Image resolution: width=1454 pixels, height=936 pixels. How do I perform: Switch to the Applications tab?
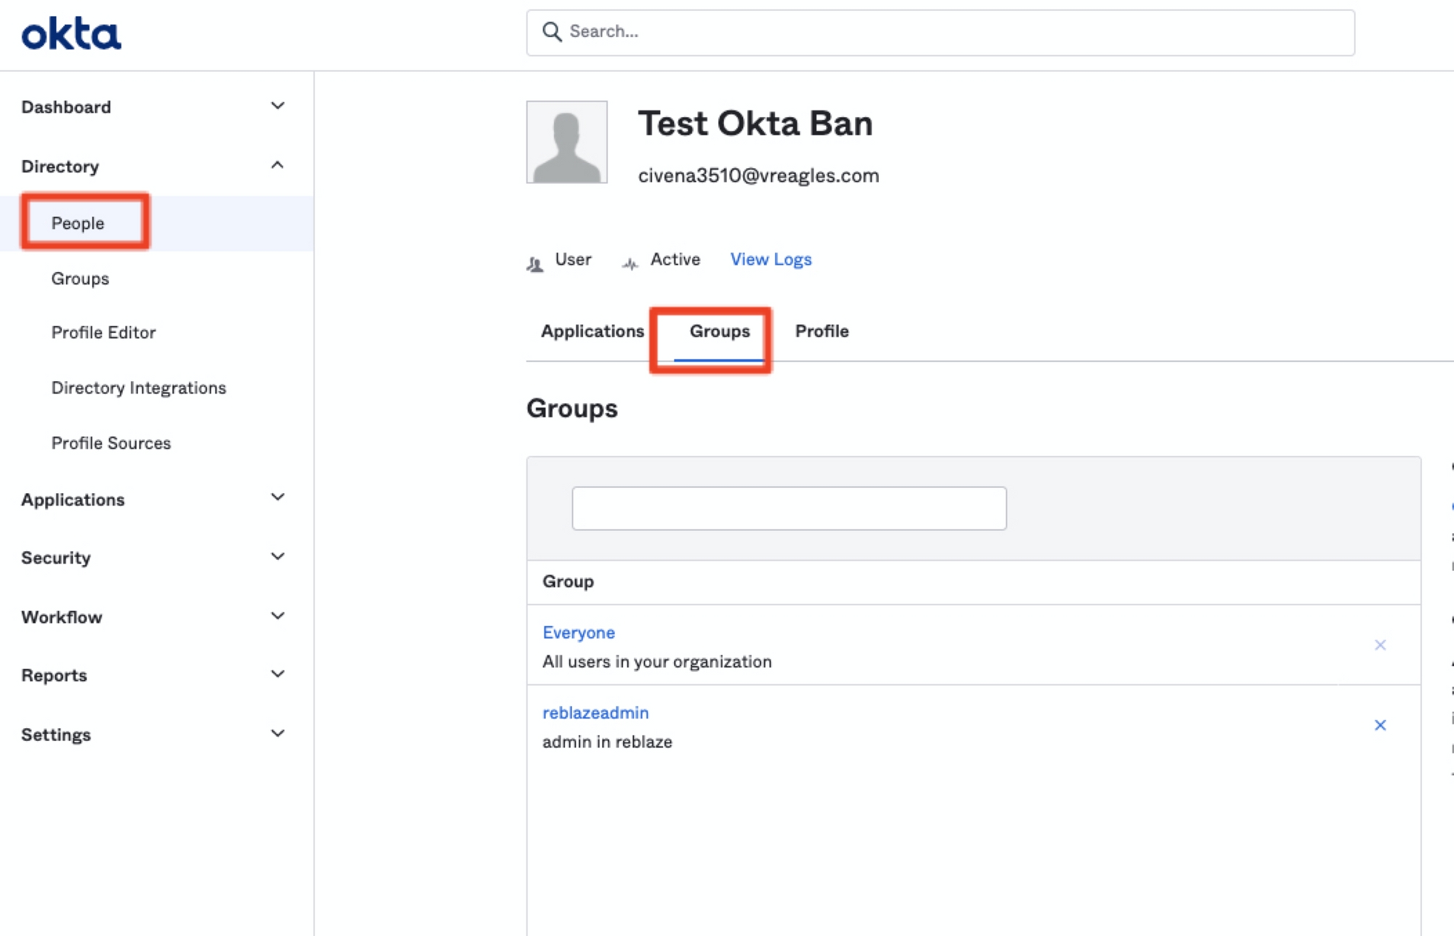tap(592, 332)
